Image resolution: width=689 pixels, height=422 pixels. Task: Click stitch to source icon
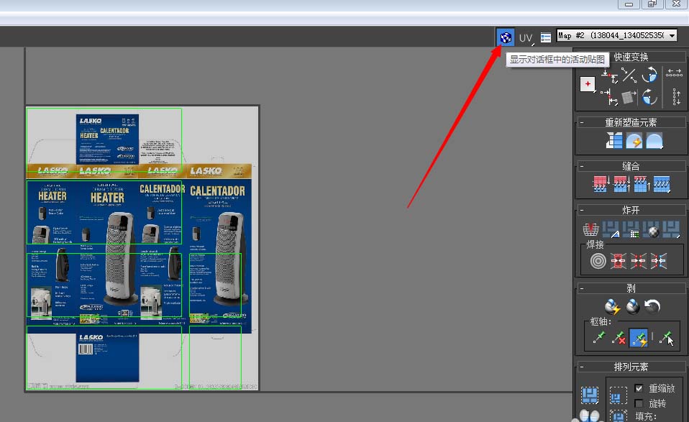(x=642, y=184)
